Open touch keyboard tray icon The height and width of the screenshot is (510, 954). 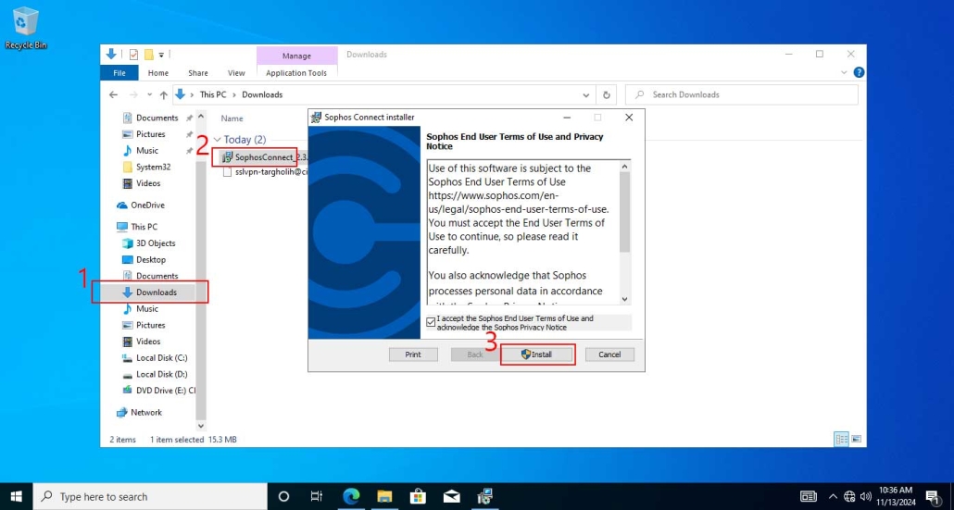pyautogui.click(x=809, y=496)
